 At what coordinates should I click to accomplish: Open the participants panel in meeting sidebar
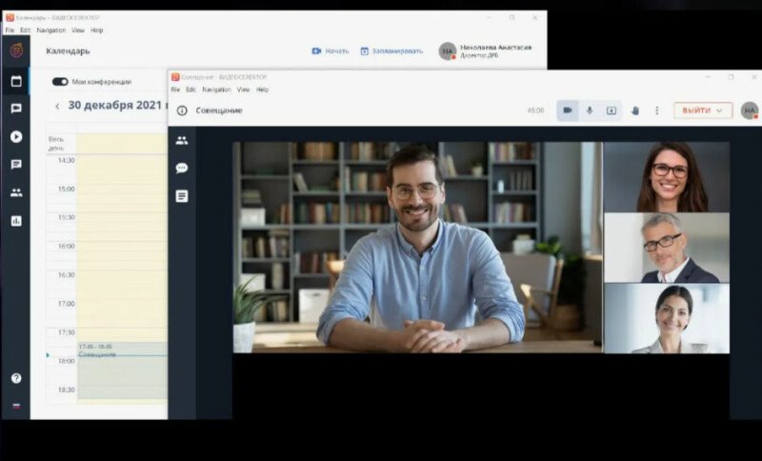[x=182, y=140]
